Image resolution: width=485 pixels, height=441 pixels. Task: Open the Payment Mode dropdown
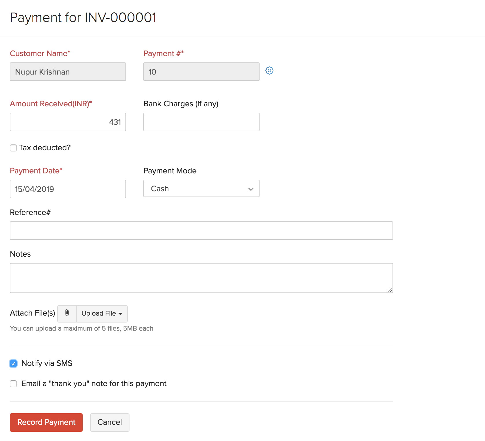[x=250, y=189]
